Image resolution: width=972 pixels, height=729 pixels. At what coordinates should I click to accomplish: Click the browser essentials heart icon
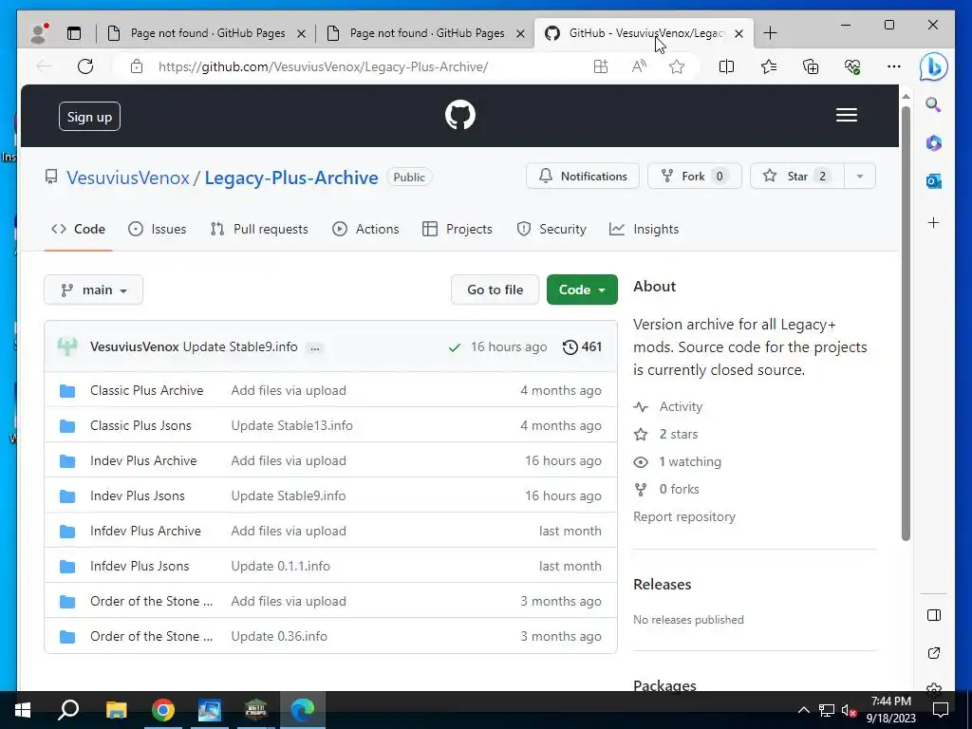[852, 66]
